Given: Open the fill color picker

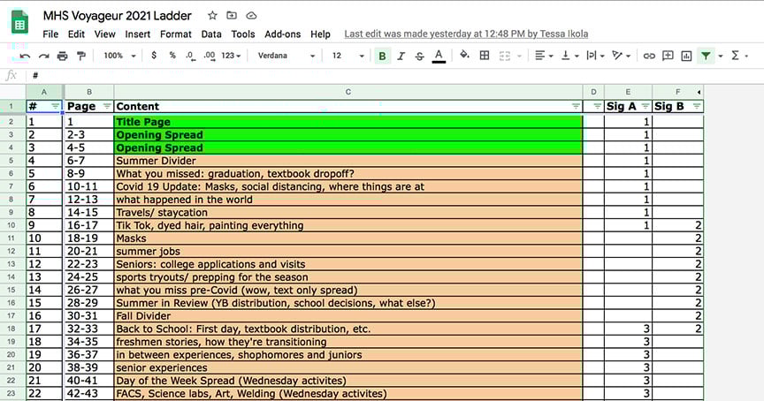Looking at the screenshot, I should pyautogui.click(x=464, y=56).
